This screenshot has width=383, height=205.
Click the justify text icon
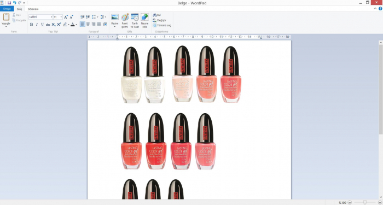[99, 24]
